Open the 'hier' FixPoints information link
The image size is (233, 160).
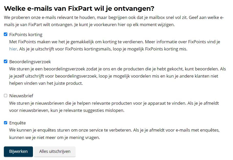tap(13, 49)
